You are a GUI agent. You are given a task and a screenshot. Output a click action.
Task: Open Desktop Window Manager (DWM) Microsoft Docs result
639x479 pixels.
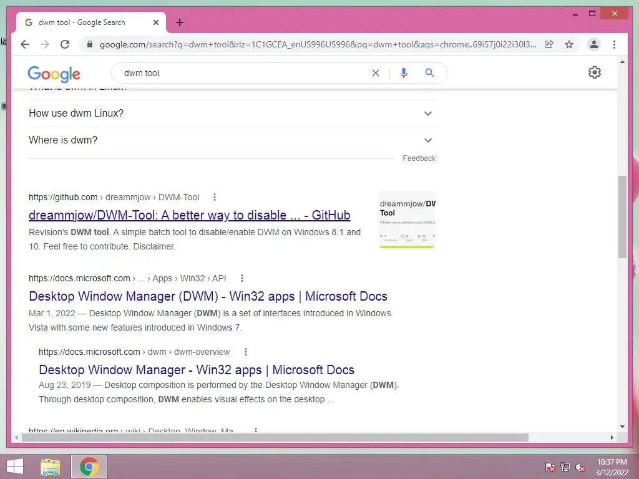(208, 296)
